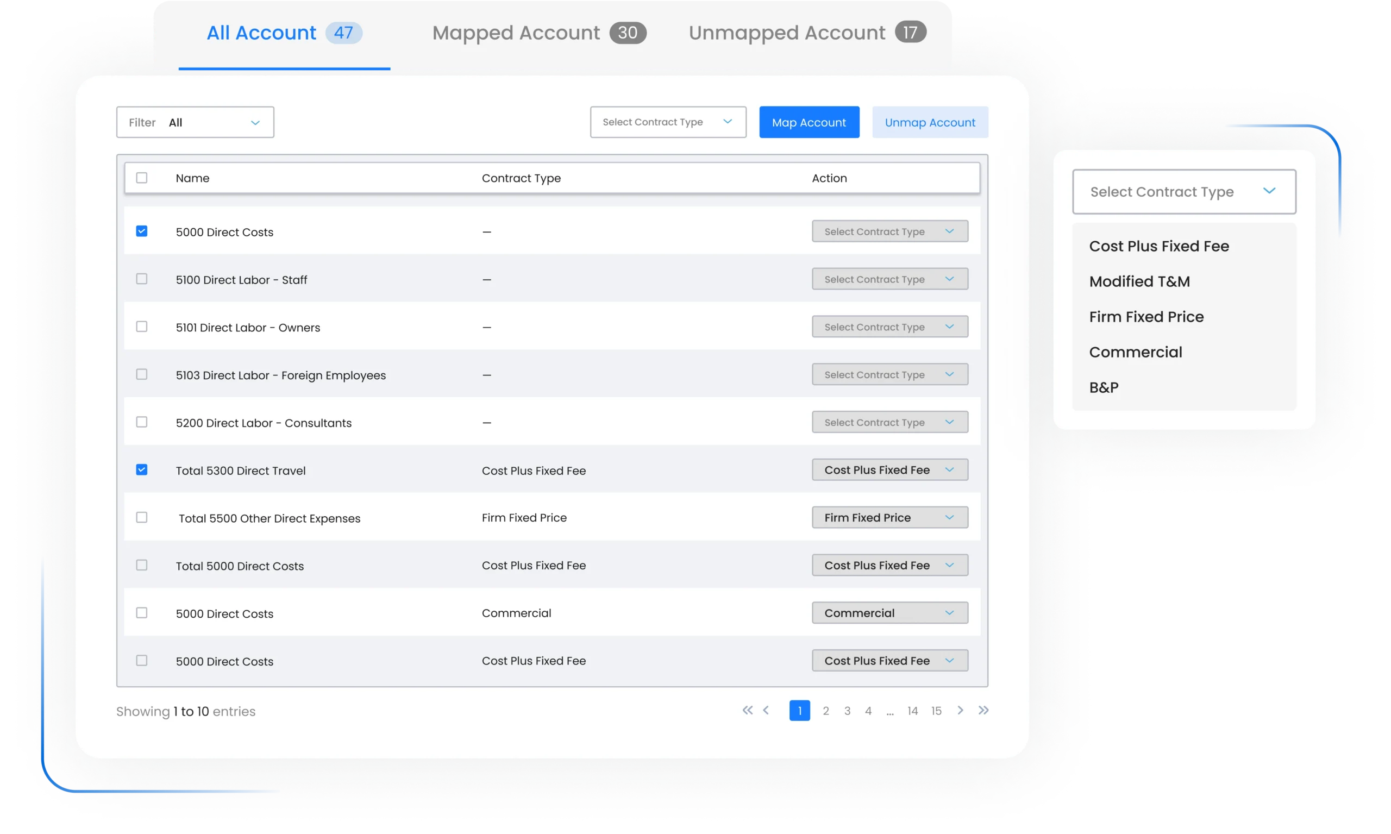Select Cost Plus Fixed Fee contract type
Screen dimensions: 1391x834
pyautogui.click(x=1158, y=245)
